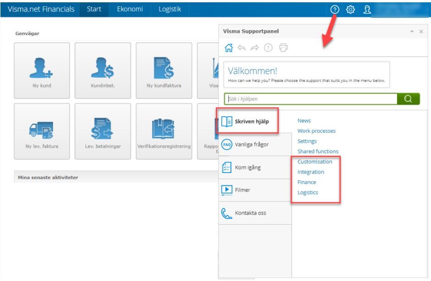Viewport: 431px width, 281px height.
Task: Navigate back in the support panel
Action: point(241,48)
